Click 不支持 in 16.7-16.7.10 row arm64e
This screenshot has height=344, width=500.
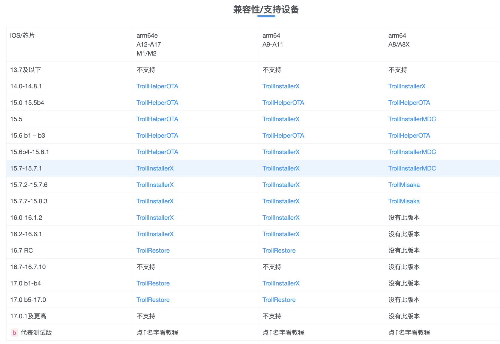(x=146, y=267)
